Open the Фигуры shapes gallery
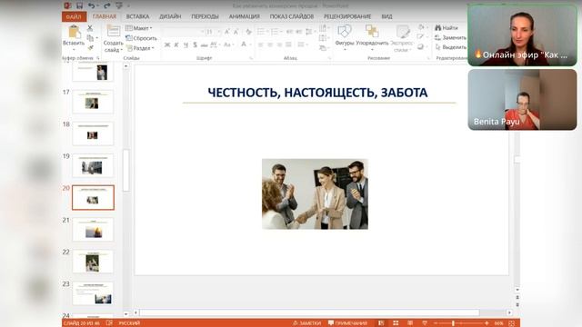Screen dimensions: 582x327 (x=345, y=36)
